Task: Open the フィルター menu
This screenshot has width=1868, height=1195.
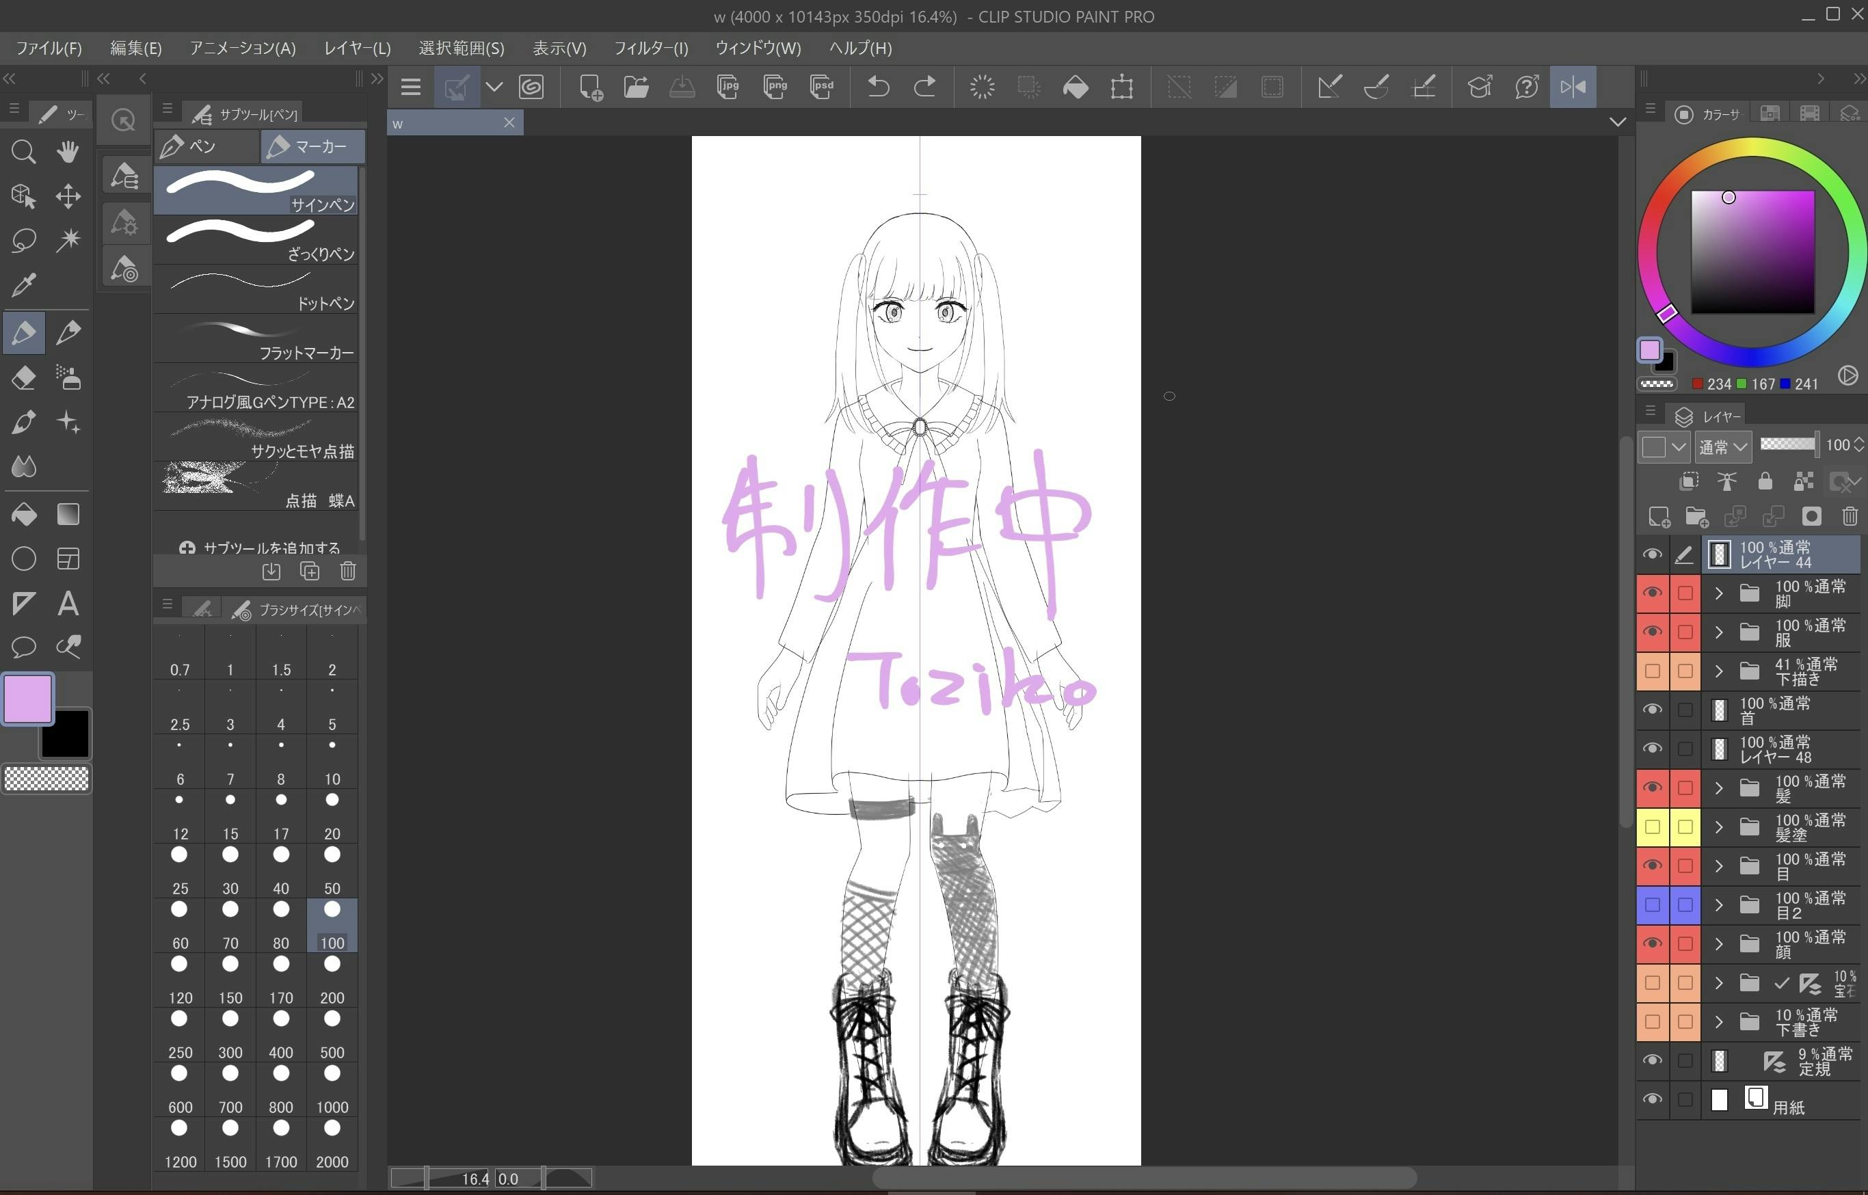Action: (x=650, y=48)
